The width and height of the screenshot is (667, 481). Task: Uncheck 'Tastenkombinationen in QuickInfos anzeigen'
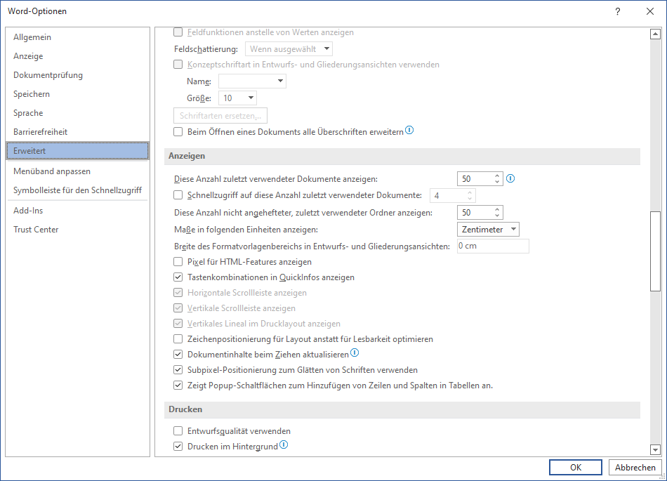[x=178, y=277]
